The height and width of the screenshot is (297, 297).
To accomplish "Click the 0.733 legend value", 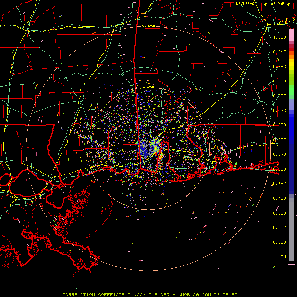I will [x=280, y=111].
